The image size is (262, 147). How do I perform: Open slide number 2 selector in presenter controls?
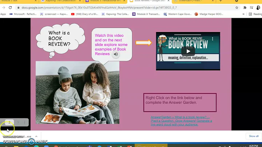[9, 122]
